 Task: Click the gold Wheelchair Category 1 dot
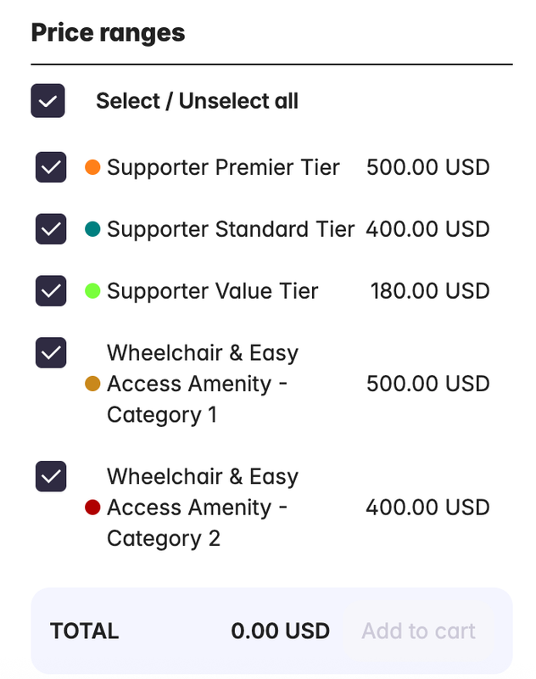(93, 384)
